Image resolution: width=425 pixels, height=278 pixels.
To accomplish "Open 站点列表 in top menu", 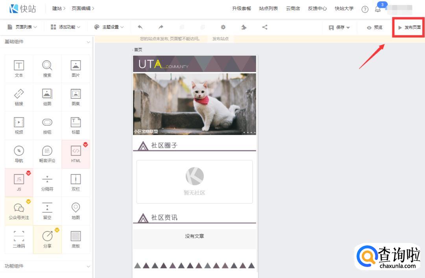I will point(268,8).
